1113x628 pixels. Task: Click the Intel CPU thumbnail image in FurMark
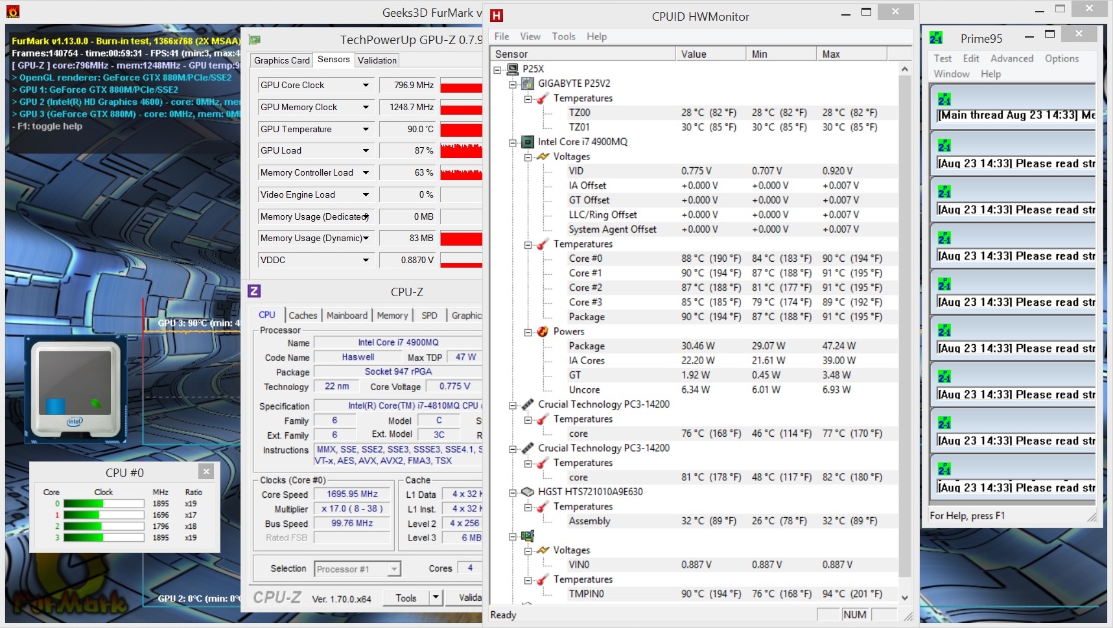click(75, 388)
